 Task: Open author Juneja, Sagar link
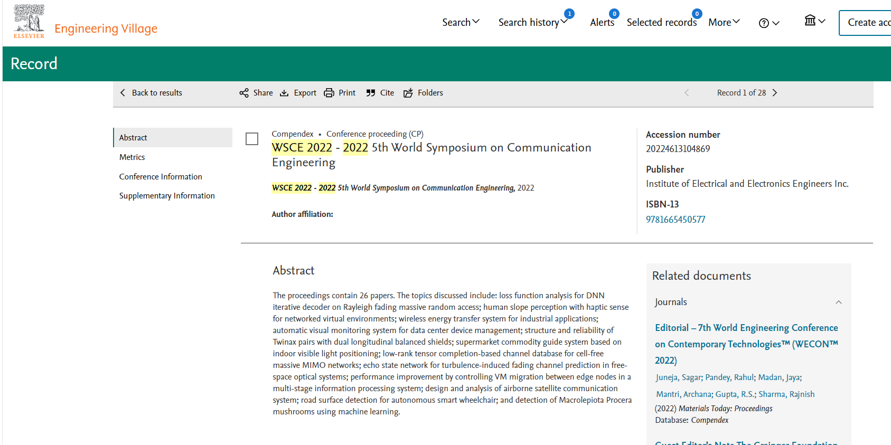[x=678, y=377]
